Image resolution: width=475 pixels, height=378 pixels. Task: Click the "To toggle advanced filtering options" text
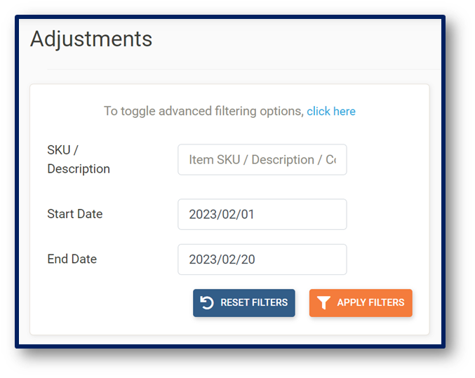[203, 112]
